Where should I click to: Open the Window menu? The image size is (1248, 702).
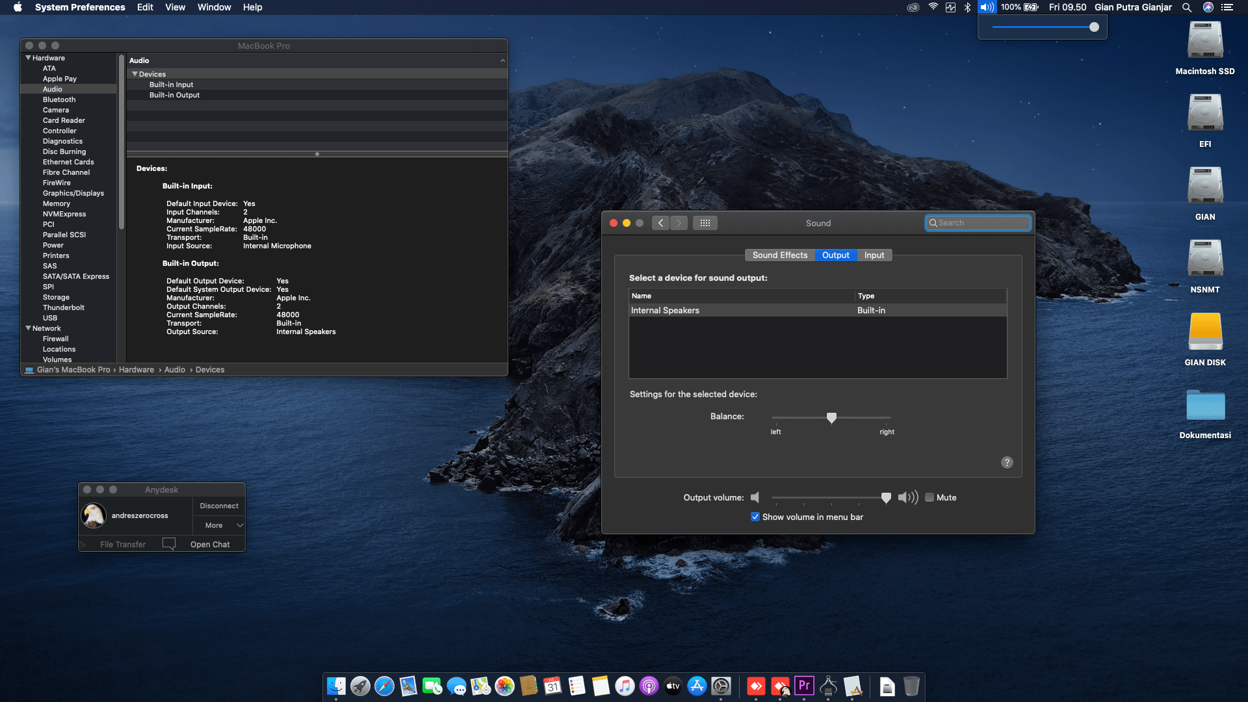click(x=214, y=7)
